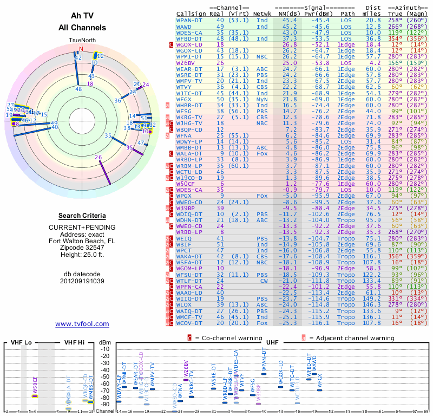The width and height of the screenshot is (433, 416).
Task: Click the a warning badge beside WKRG-TV
Action: point(167,117)
